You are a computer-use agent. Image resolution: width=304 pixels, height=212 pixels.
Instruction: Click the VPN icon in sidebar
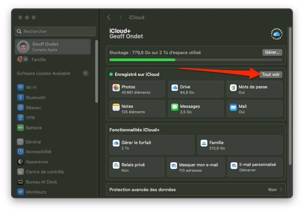[20, 118]
